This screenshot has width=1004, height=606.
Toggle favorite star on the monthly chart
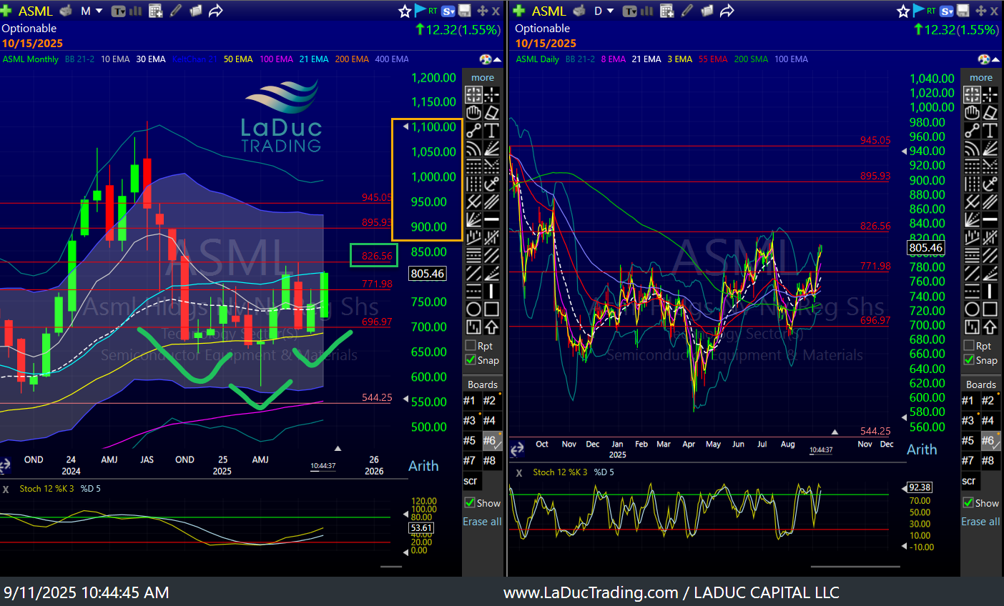(405, 11)
